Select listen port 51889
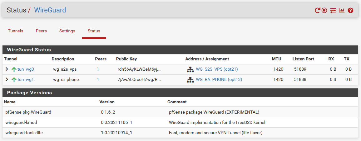The height and width of the screenshot is (141, 361). point(300,69)
